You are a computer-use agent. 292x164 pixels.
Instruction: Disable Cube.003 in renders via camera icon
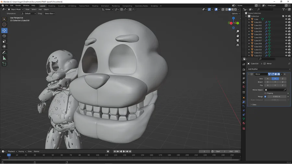click(x=289, y=28)
